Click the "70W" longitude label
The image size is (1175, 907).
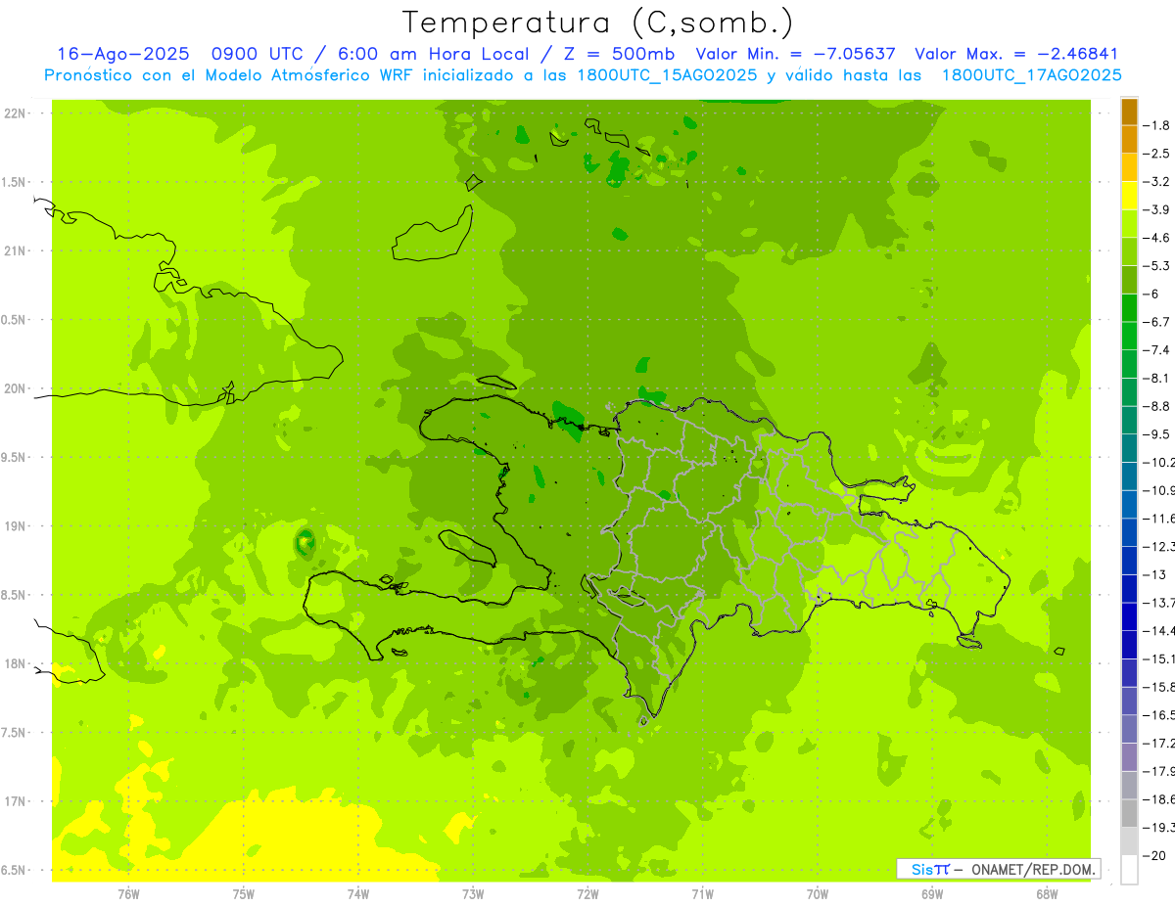818,894
